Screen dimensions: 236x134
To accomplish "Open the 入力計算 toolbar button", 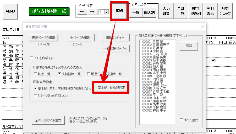I will click(166, 11).
